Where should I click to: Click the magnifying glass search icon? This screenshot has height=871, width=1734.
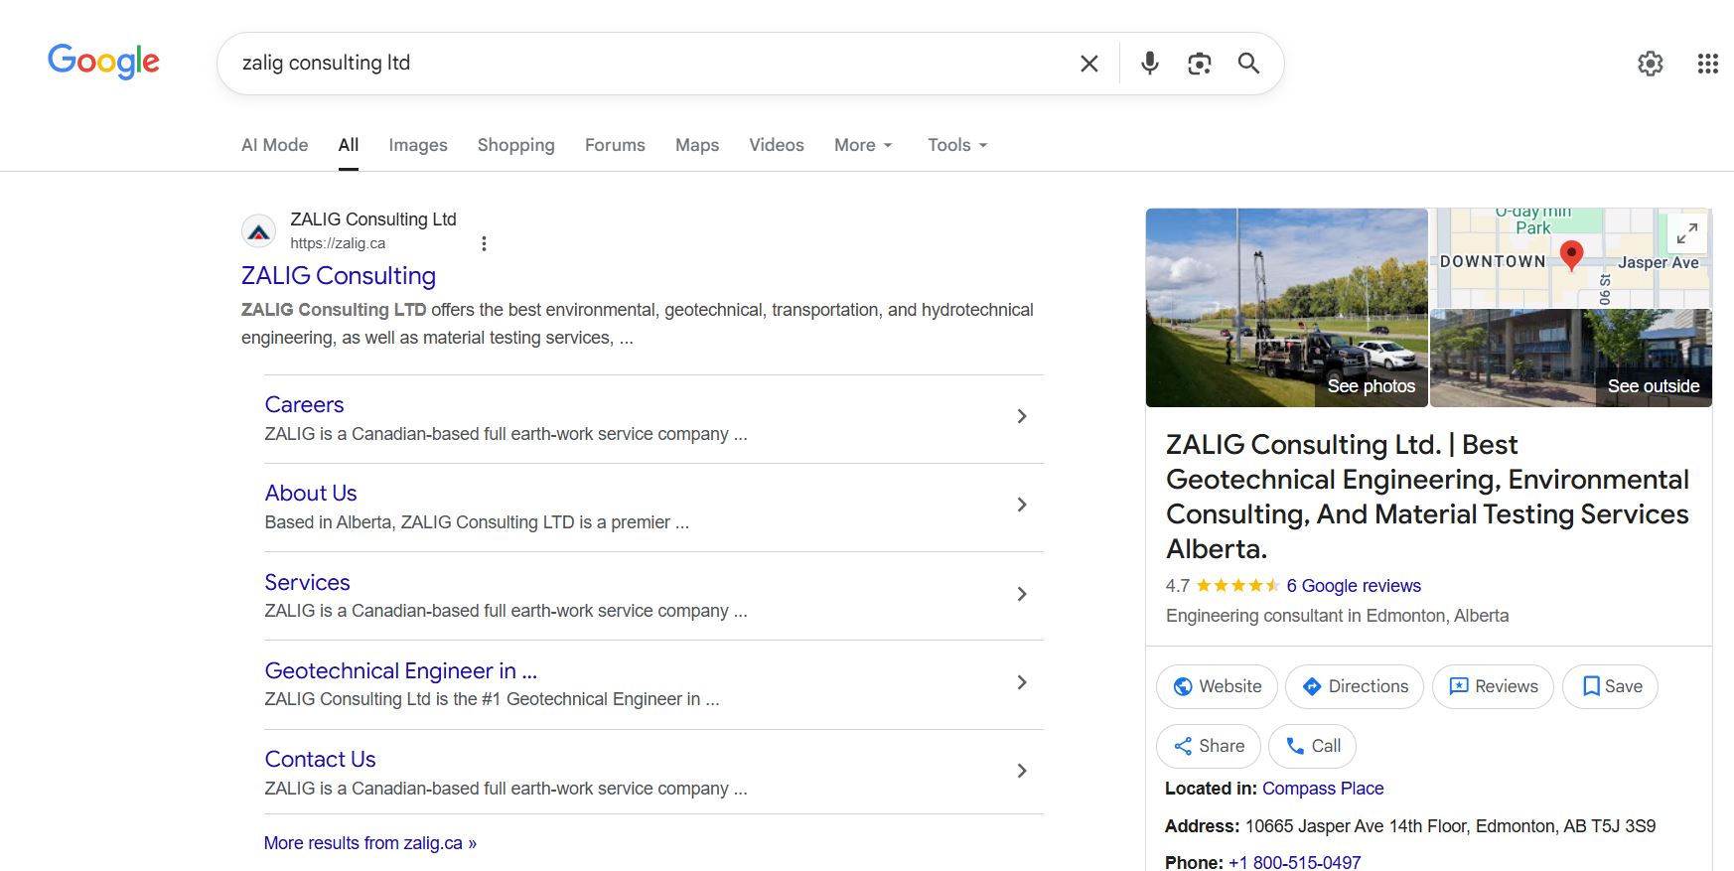click(1248, 64)
